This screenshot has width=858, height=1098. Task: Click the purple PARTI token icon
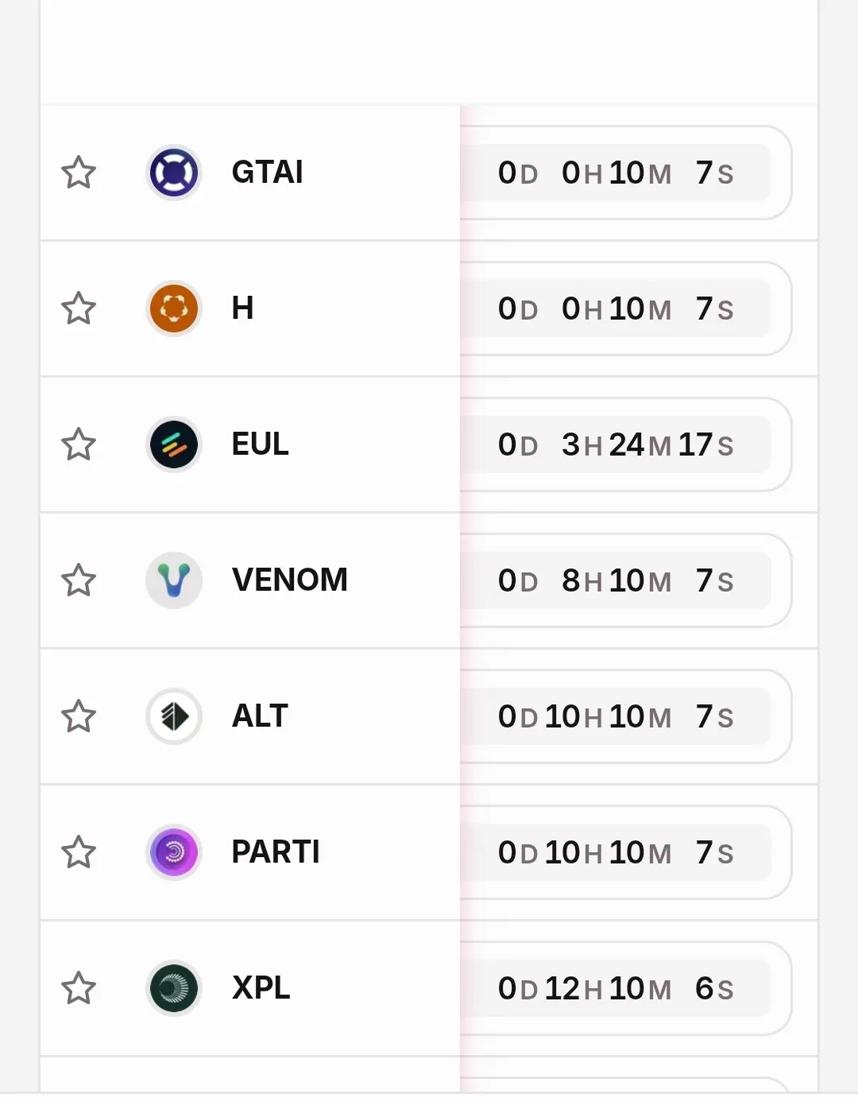point(174,852)
